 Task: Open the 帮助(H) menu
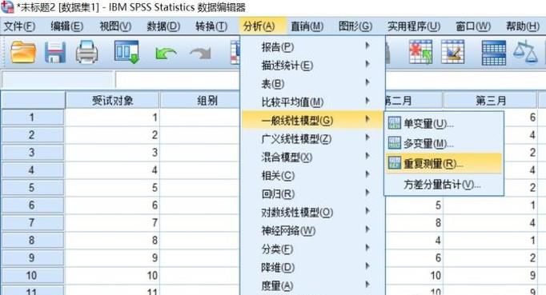coord(523,26)
